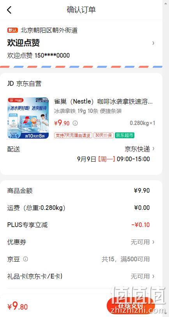This screenshot has height=317, width=169.
Task: Tap the 京豆 共15 满500可用 row
Action: (81, 259)
